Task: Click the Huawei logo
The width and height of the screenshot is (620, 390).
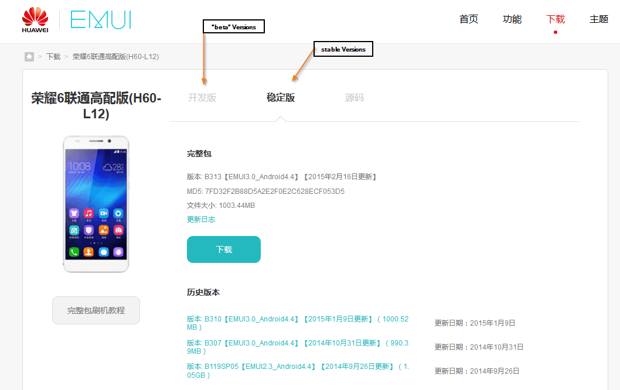Action: (x=35, y=20)
